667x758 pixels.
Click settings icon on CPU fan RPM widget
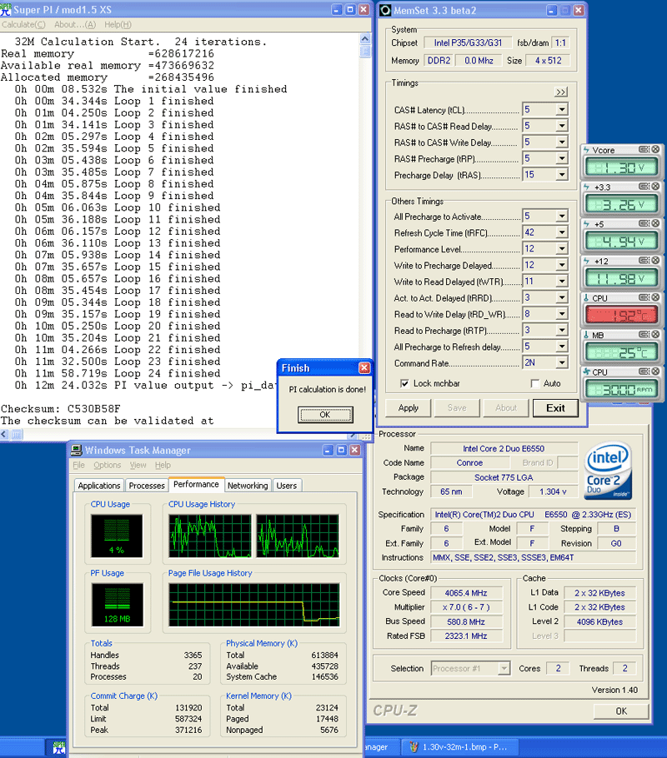(x=644, y=372)
